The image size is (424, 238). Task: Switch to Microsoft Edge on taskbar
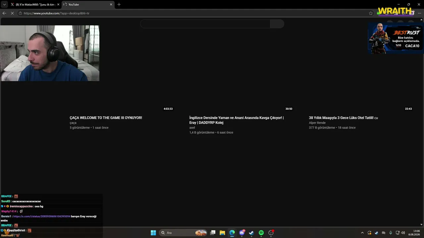[x=232, y=233]
